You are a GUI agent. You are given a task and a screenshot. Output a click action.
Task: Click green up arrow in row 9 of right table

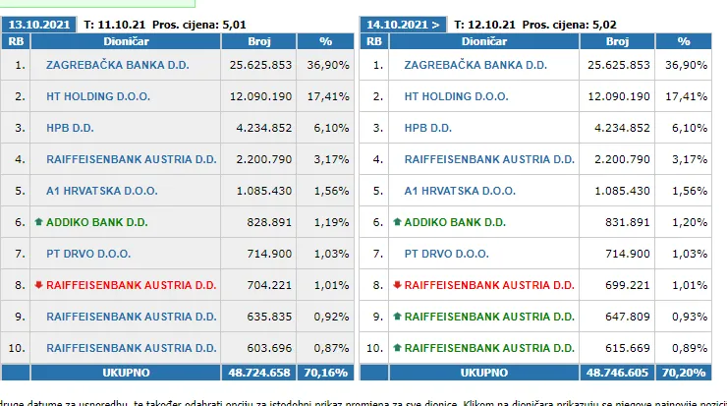(x=397, y=317)
